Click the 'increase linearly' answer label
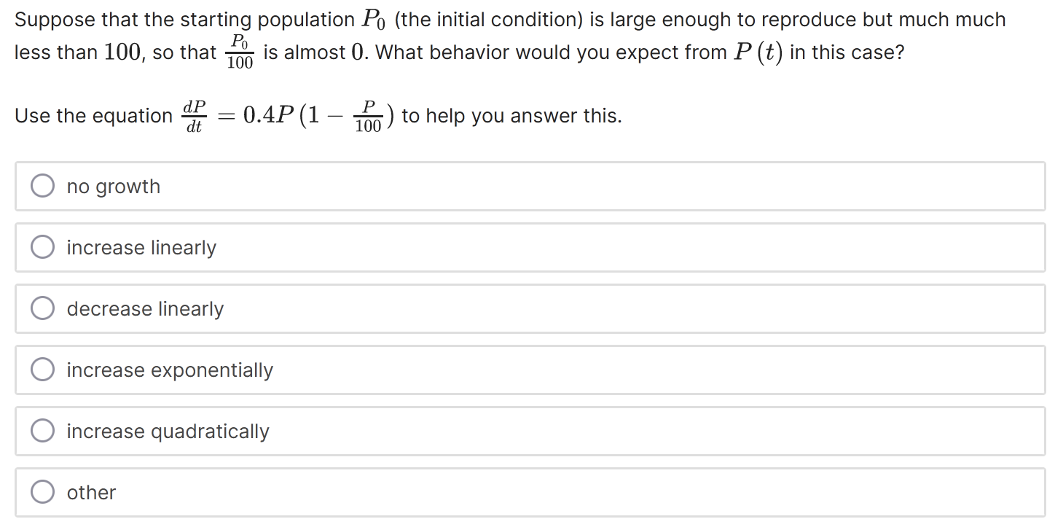This screenshot has width=1047, height=519. tap(141, 248)
